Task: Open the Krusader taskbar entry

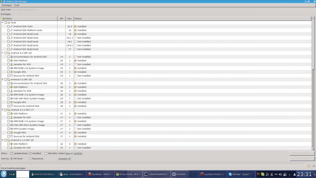Action: [184, 174]
